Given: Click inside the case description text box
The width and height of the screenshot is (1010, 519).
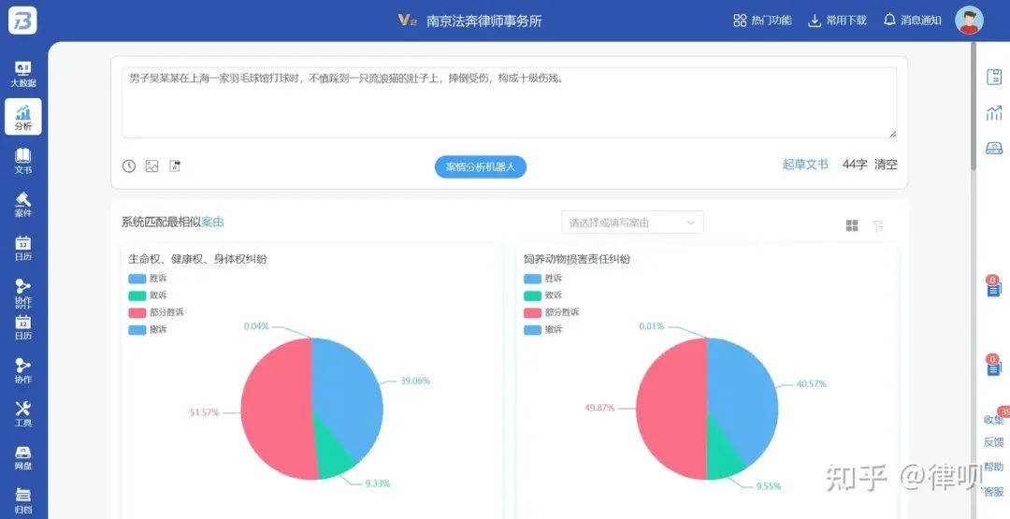Looking at the screenshot, I should (x=509, y=102).
